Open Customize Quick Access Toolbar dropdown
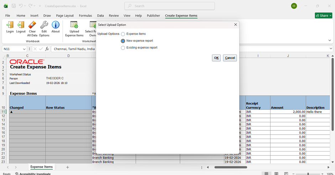 40,6
